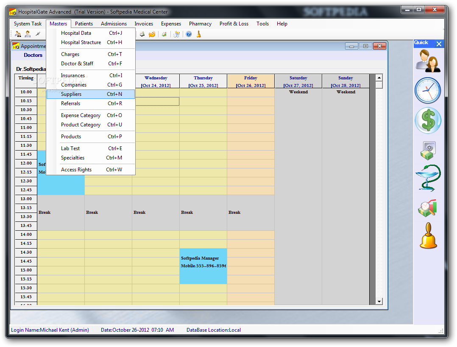Viewport: 457px width, 347px height.
Task: Click the two-people patients toolbar icon
Action: pos(18,34)
